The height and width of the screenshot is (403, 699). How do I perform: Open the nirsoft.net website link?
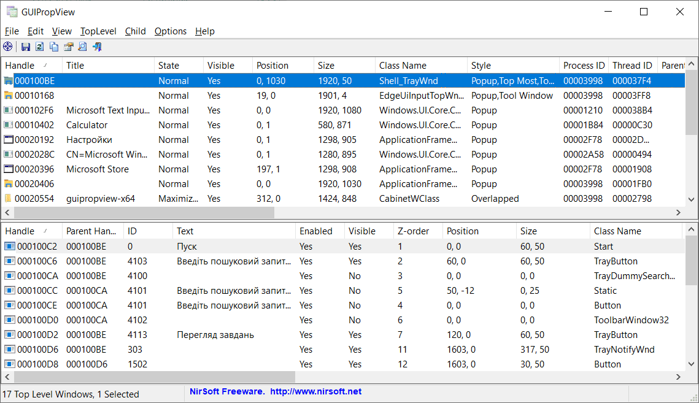tap(315, 391)
